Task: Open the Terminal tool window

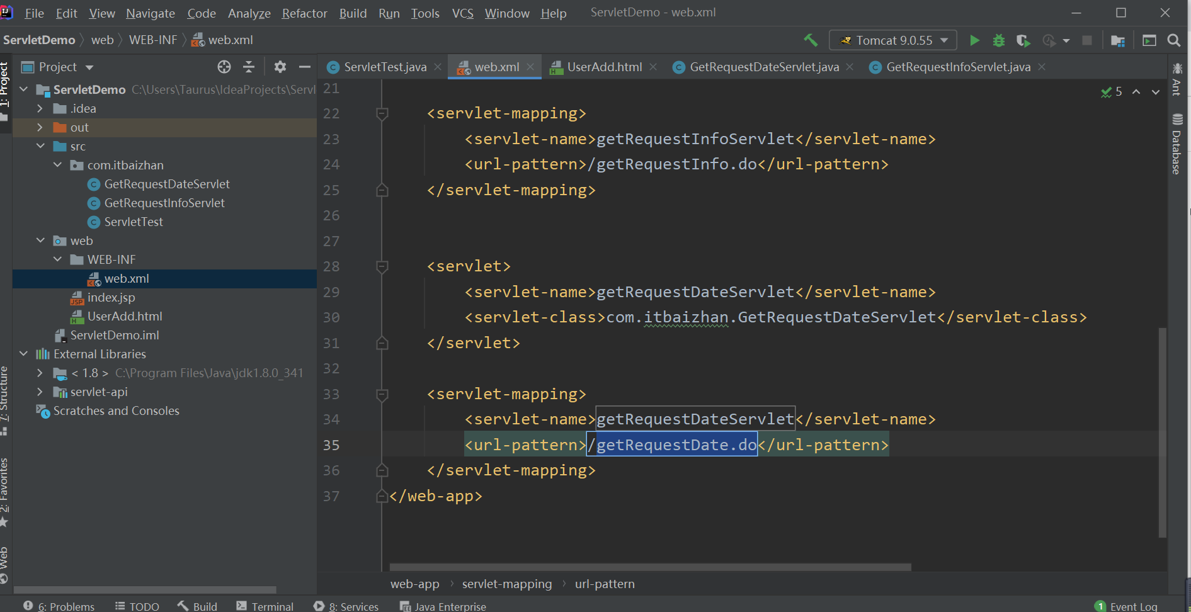Action: [265, 606]
